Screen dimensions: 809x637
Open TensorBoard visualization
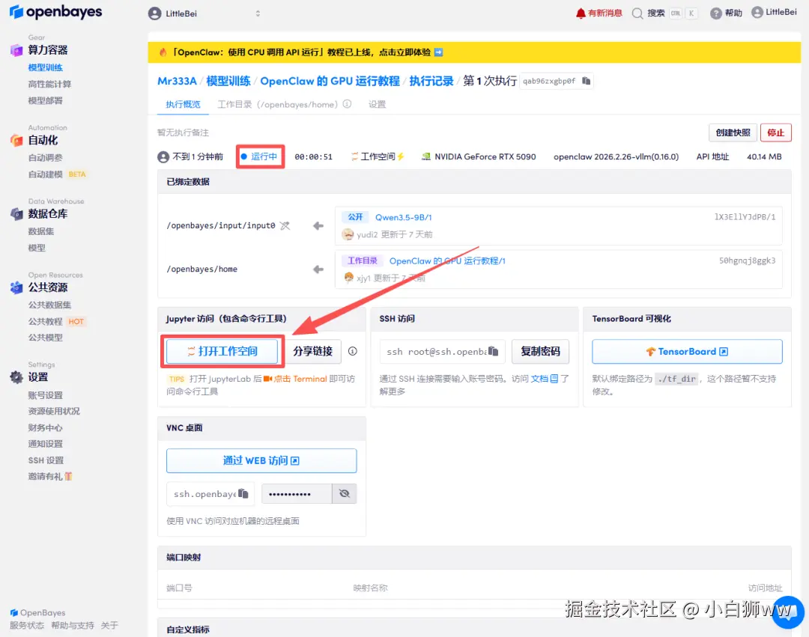(x=687, y=352)
